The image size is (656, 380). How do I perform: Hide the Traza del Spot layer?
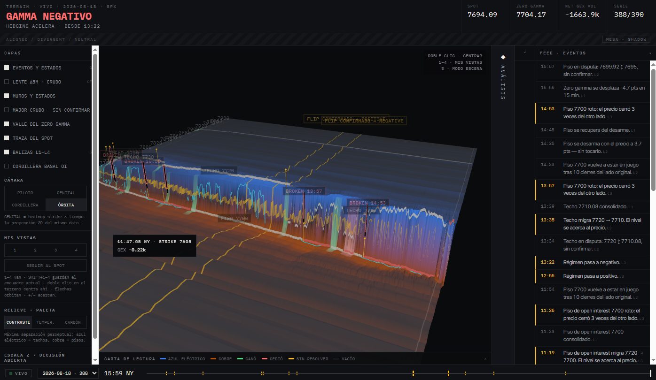[x=7, y=138]
